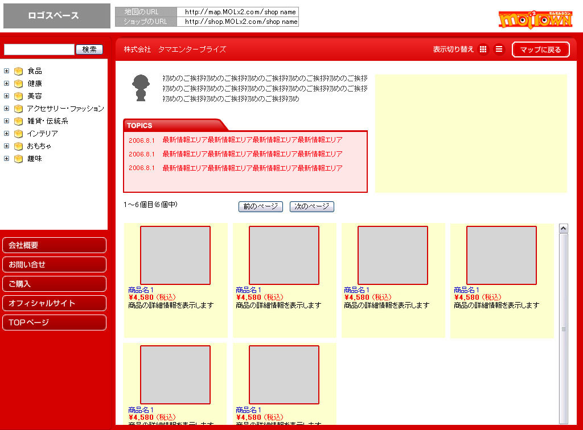Expand the 雑貨・伝統系 tree node
The width and height of the screenshot is (583, 430).
[6, 121]
